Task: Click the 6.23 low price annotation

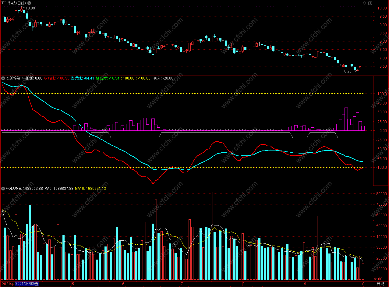Action: (348, 71)
